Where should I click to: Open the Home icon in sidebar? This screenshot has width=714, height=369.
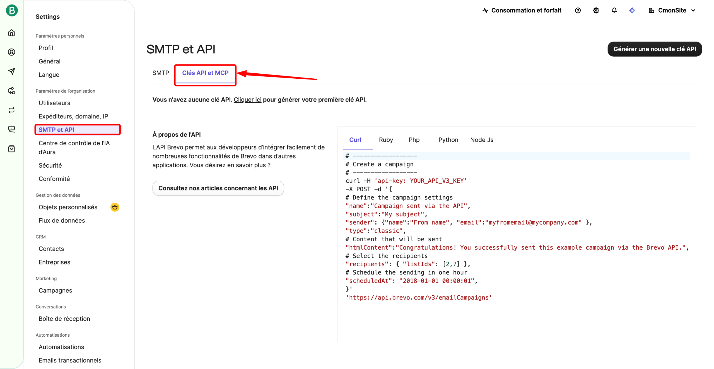click(11, 33)
